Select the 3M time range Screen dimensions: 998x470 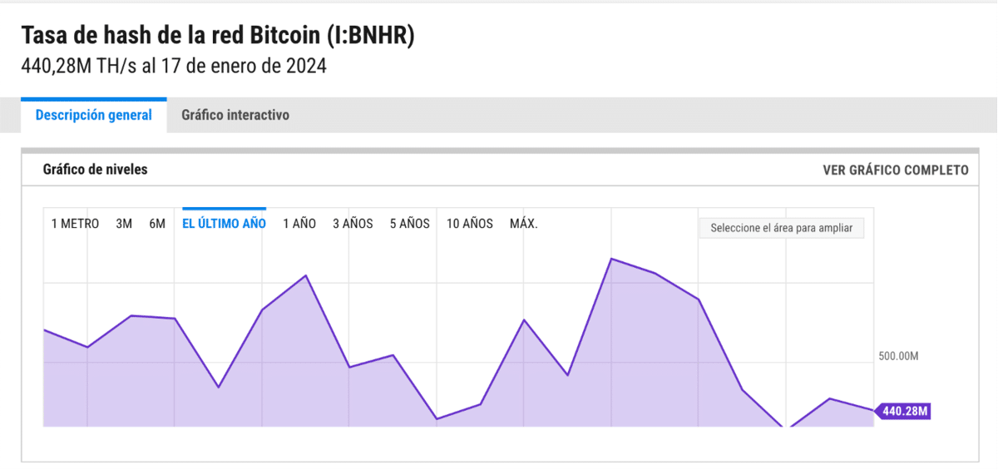click(x=124, y=224)
